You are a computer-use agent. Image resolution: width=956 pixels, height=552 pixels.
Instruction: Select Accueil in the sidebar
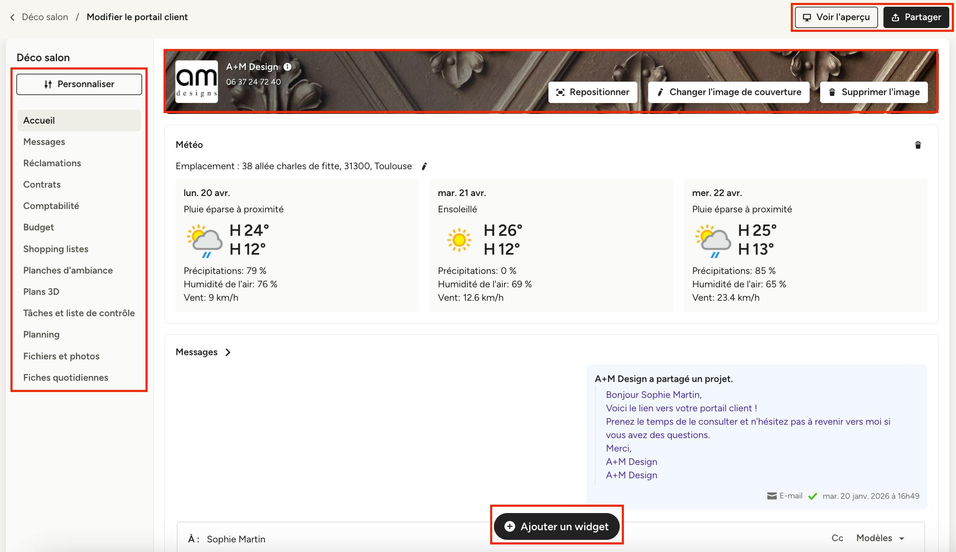(79, 121)
